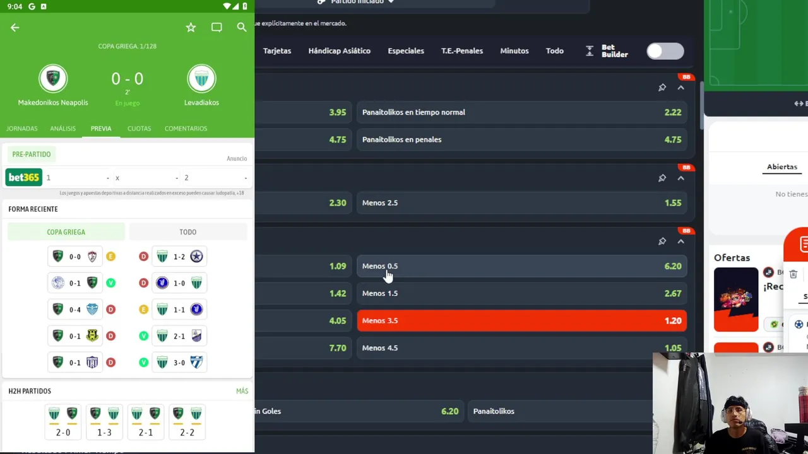Bet on Sin Goles at 6.20

tap(359, 411)
